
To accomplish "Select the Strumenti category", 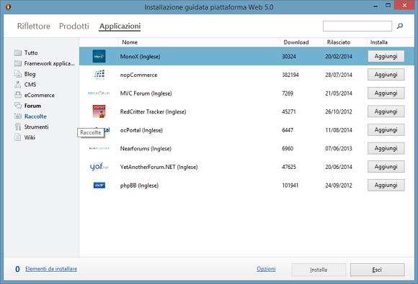I will (36, 127).
